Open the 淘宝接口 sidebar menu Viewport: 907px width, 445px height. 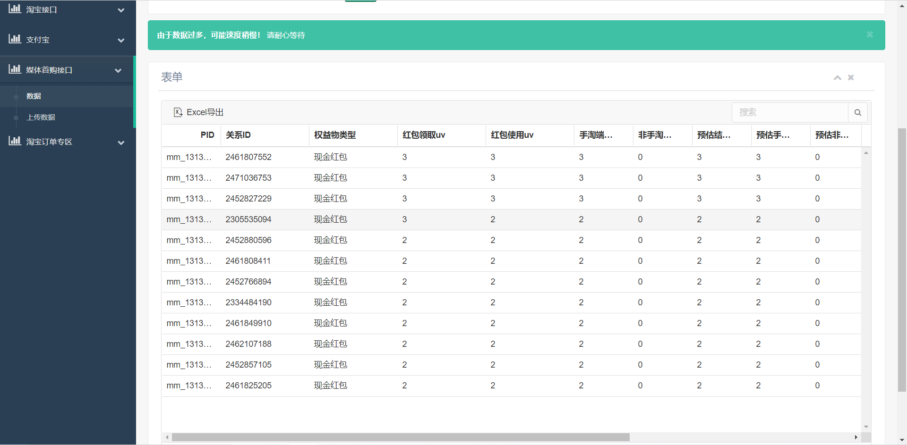68,10
